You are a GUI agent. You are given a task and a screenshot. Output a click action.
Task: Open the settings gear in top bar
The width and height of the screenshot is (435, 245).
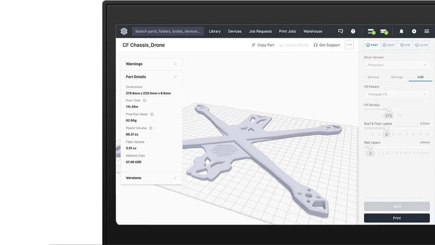click(414, 31)
